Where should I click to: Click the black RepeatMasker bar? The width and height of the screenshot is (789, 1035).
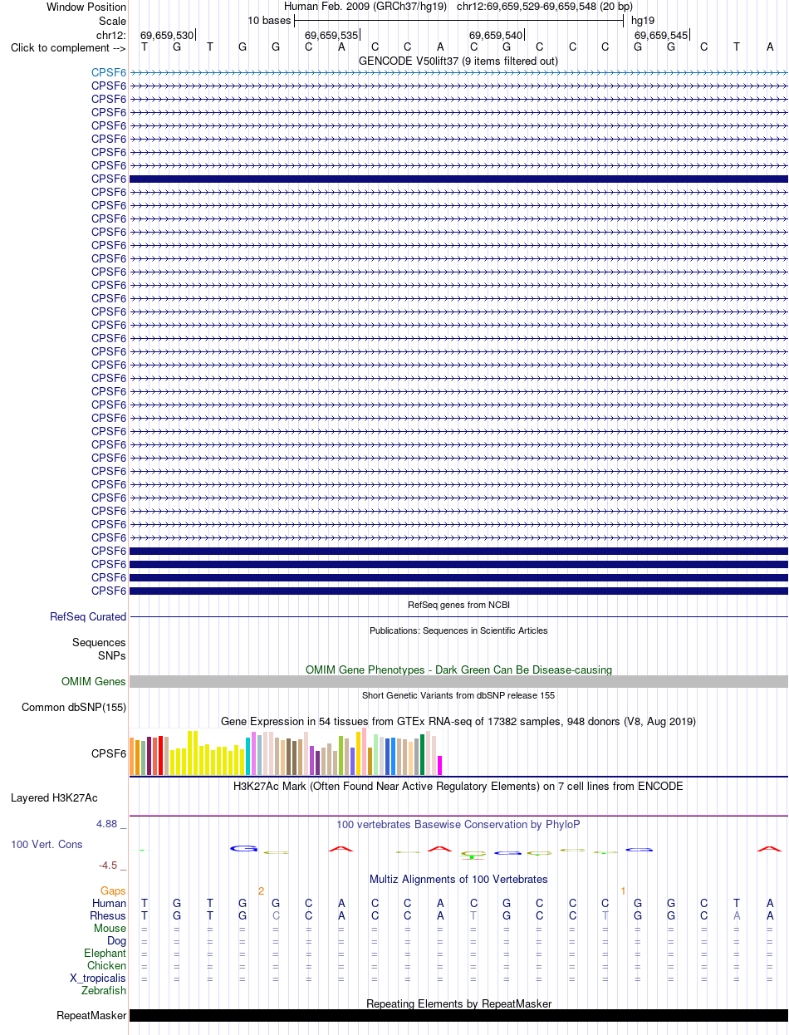[x=458, y=1016]
